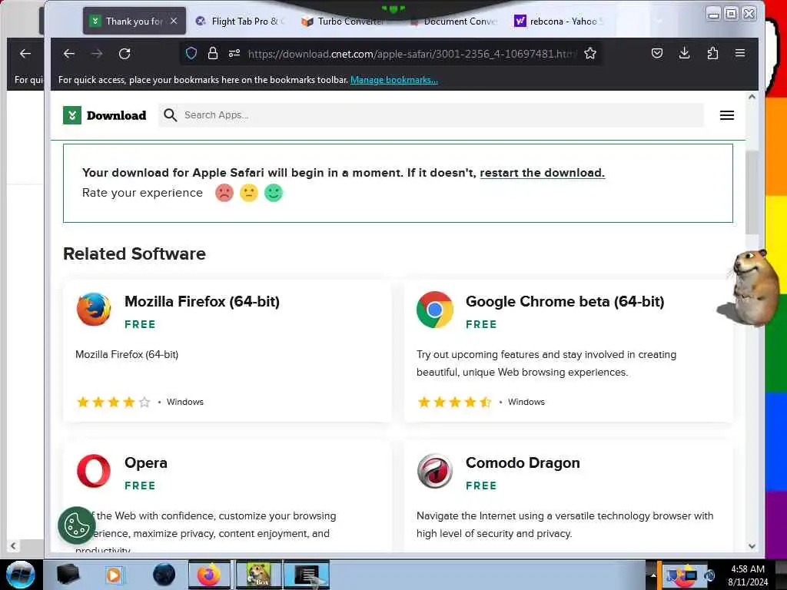787x590 pixels.
Task: Click the CNET Download logo
Action: (105, 115)
